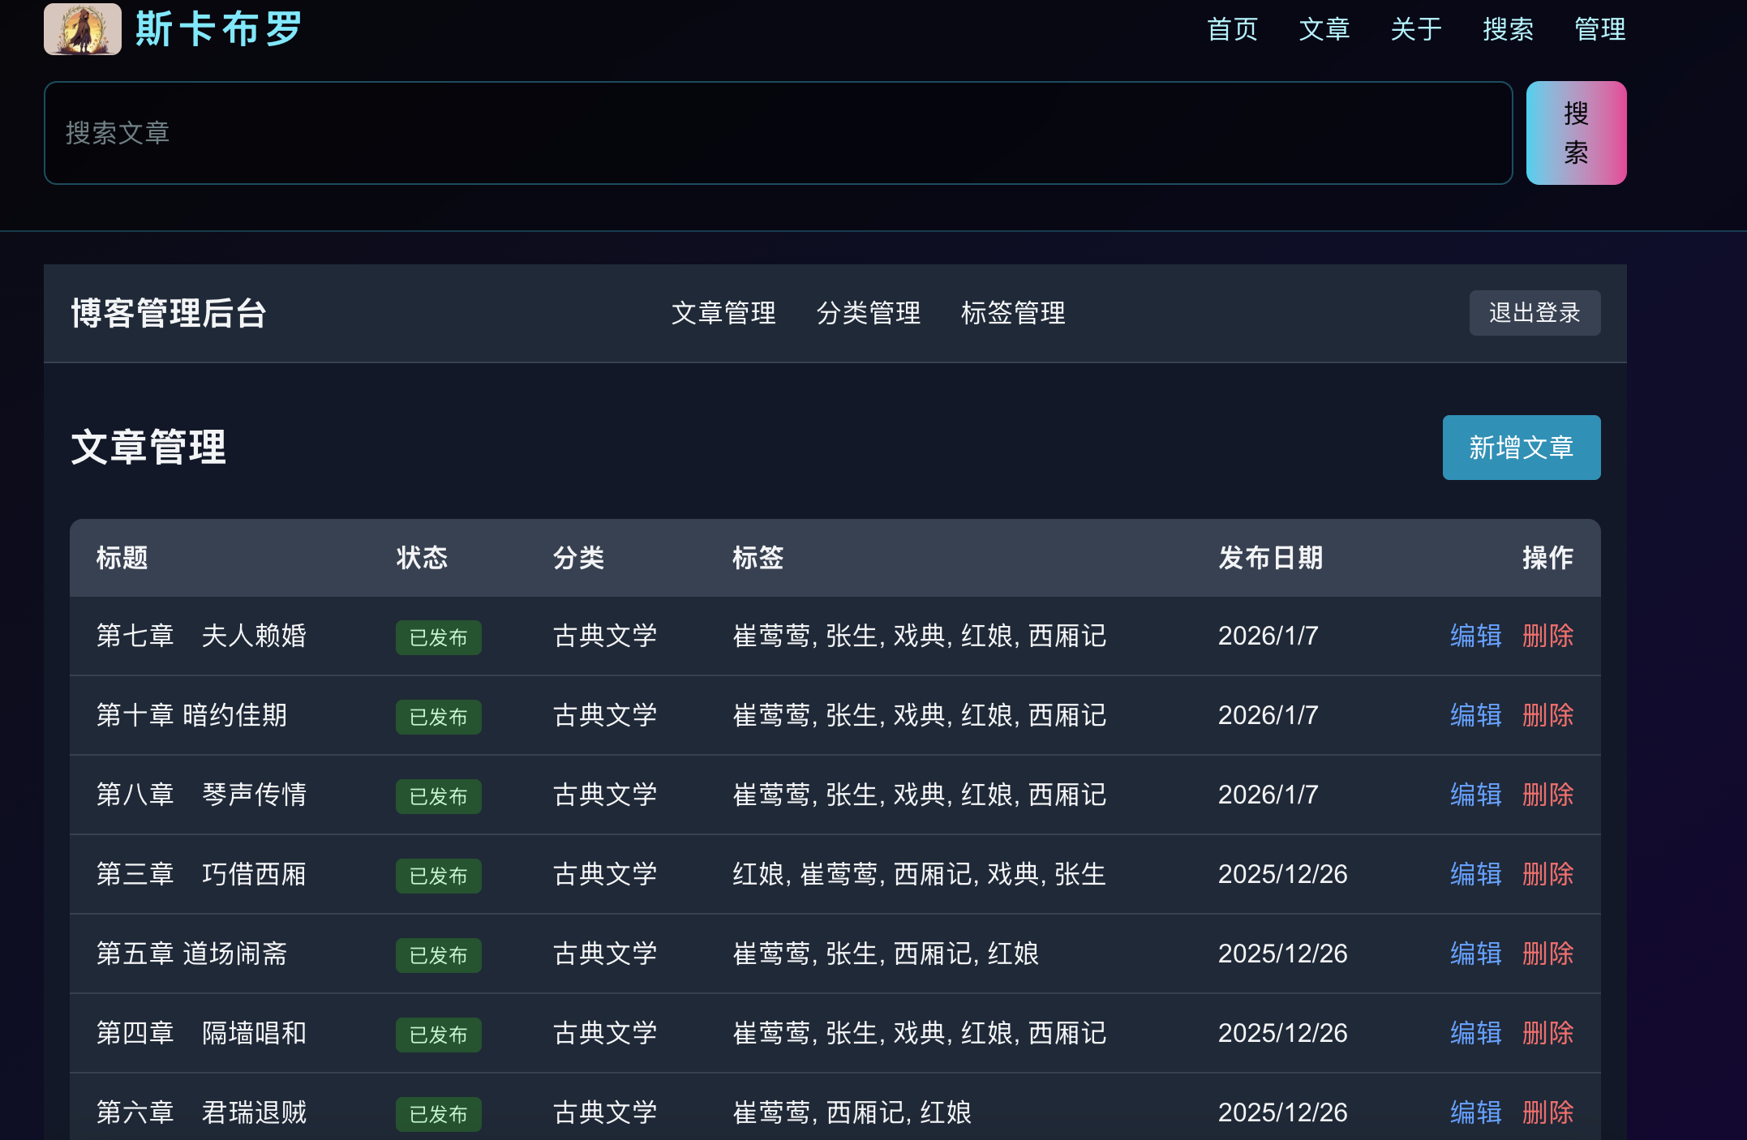Viewport: 1747px width, 1140px height.
Task: Click the 退出登录 logout button
Action: (1534, 313)
